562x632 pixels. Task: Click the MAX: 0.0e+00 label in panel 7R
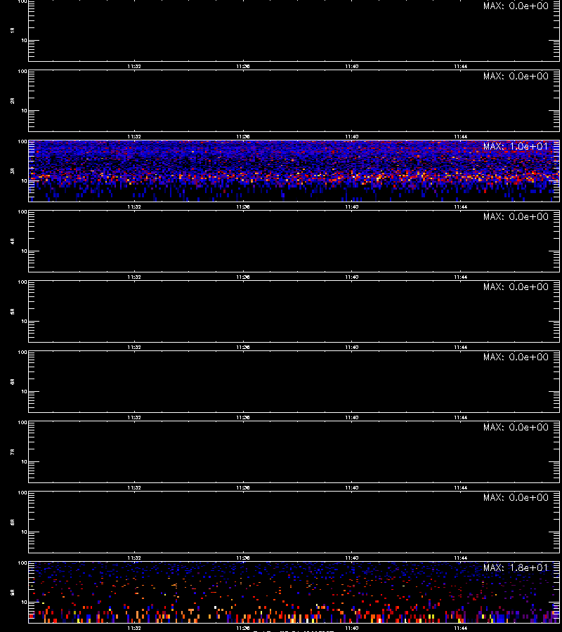[516, 427]
